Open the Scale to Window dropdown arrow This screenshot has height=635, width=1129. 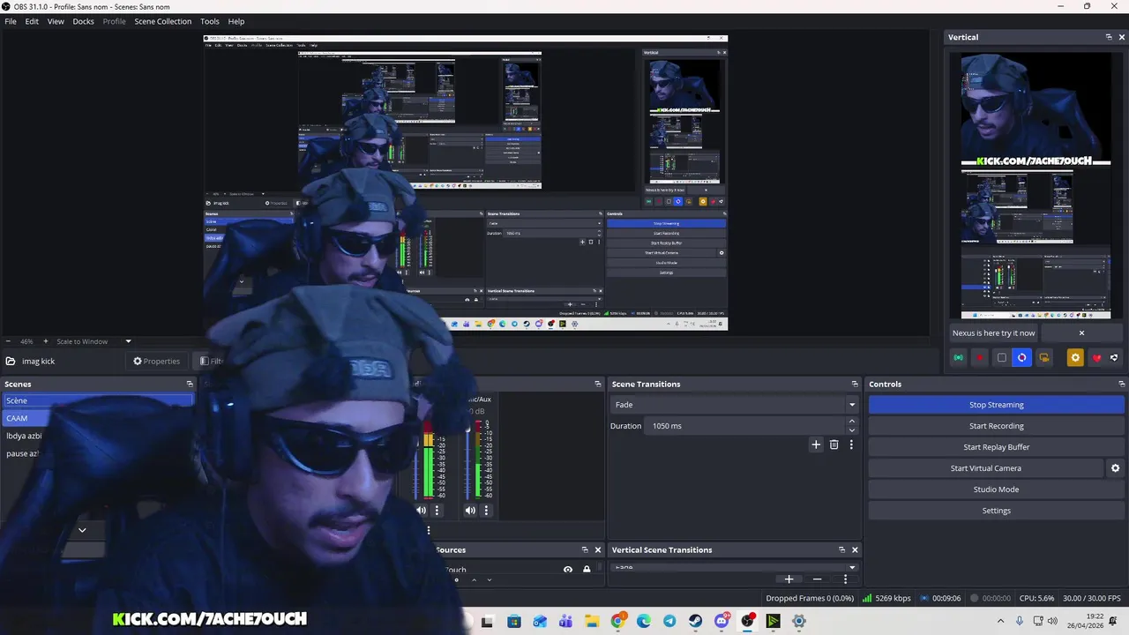tap(128, 341)
